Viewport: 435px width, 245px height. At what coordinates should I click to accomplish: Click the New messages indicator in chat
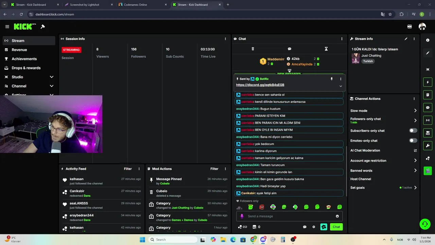[289, 73]
